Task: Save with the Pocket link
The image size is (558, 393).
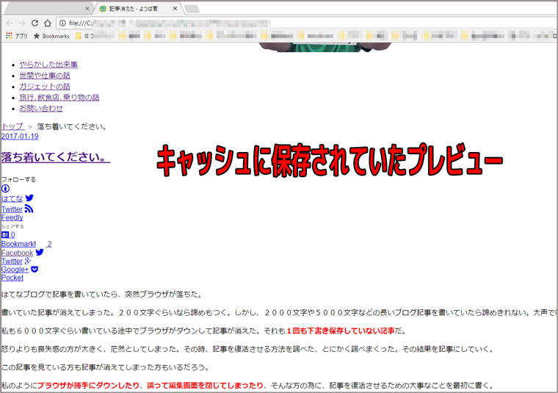Action: (x=12, y=278)
